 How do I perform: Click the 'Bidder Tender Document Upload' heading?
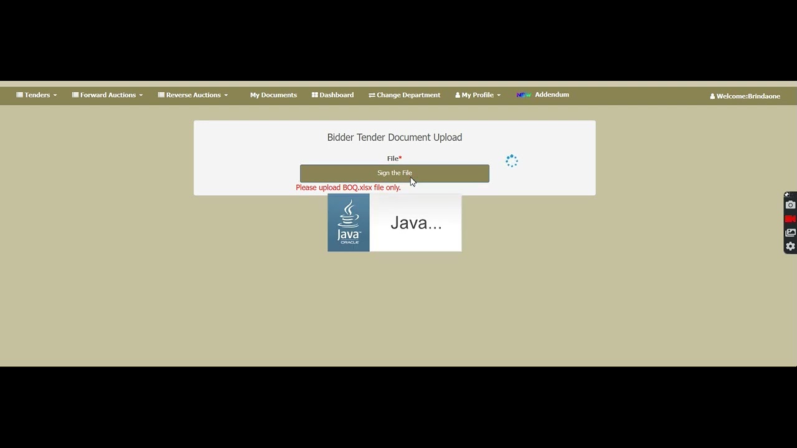click(x=395, y=138)
